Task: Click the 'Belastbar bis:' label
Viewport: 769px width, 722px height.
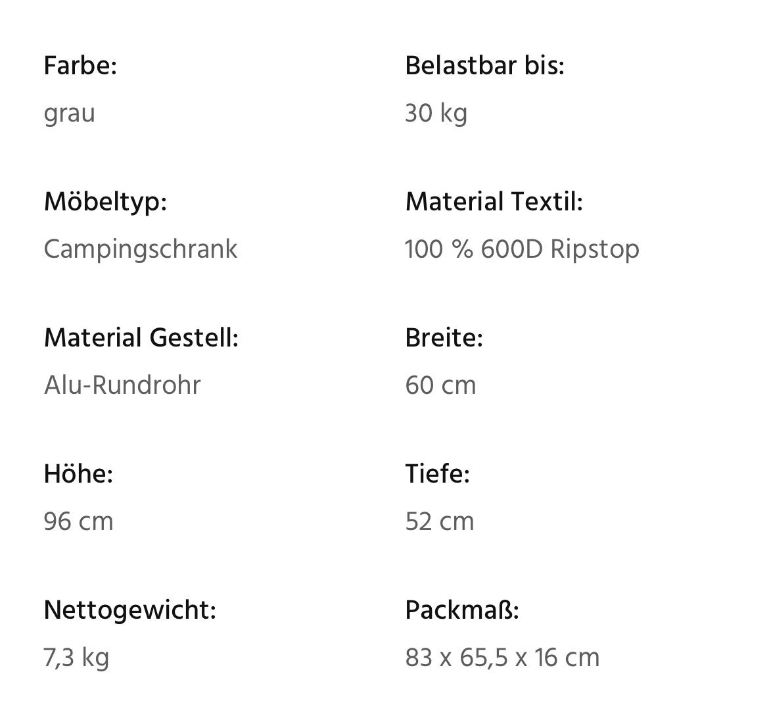Action: (x=484, y=66)
